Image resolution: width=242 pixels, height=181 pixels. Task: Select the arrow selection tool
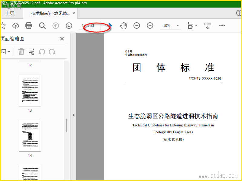110,26
